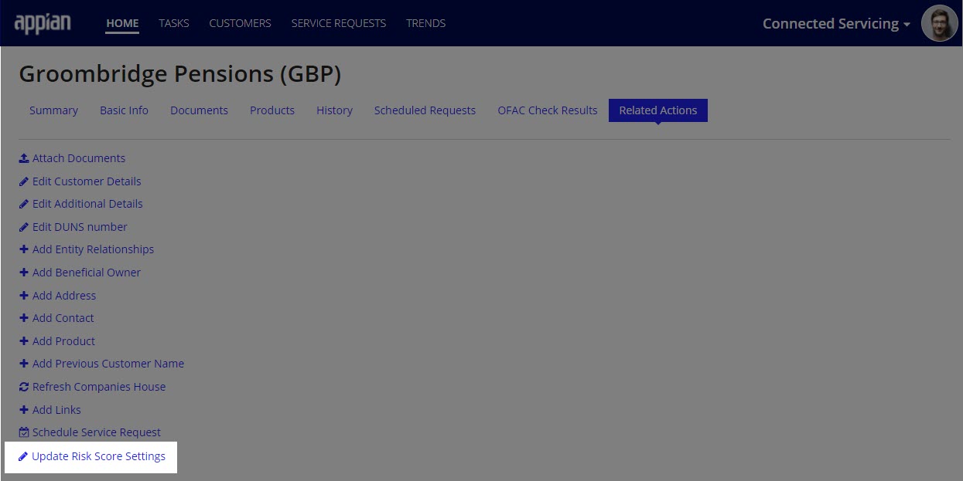
Task: Click the pencil icon beside Edit Customer Details
Action: pos(24,181)
